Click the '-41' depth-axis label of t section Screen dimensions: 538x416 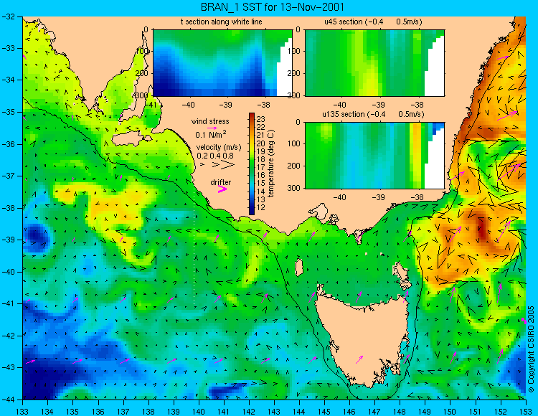click(x=151, y=105)
